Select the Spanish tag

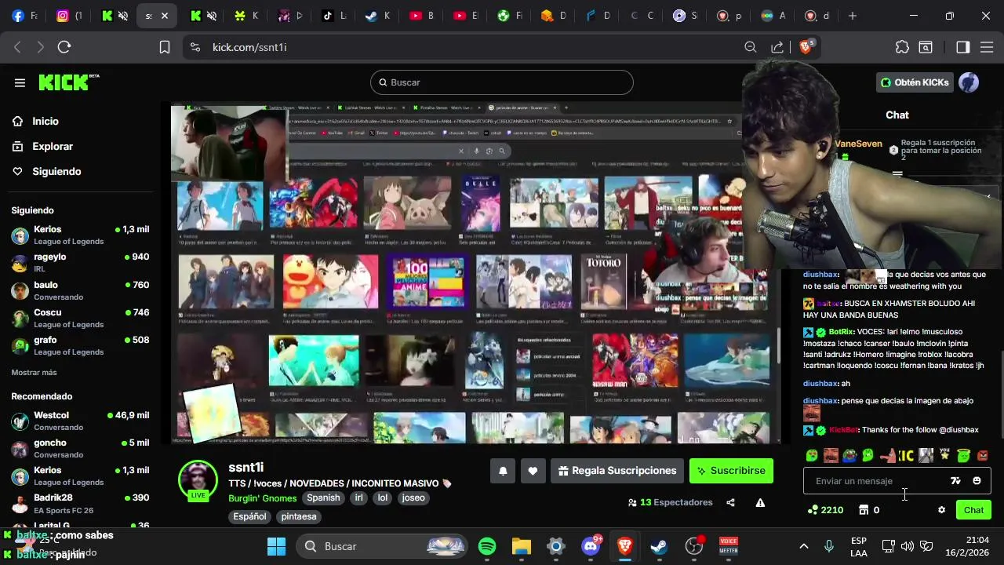pos(323,498)
